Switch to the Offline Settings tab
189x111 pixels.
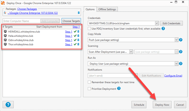[x=107, y=9]
